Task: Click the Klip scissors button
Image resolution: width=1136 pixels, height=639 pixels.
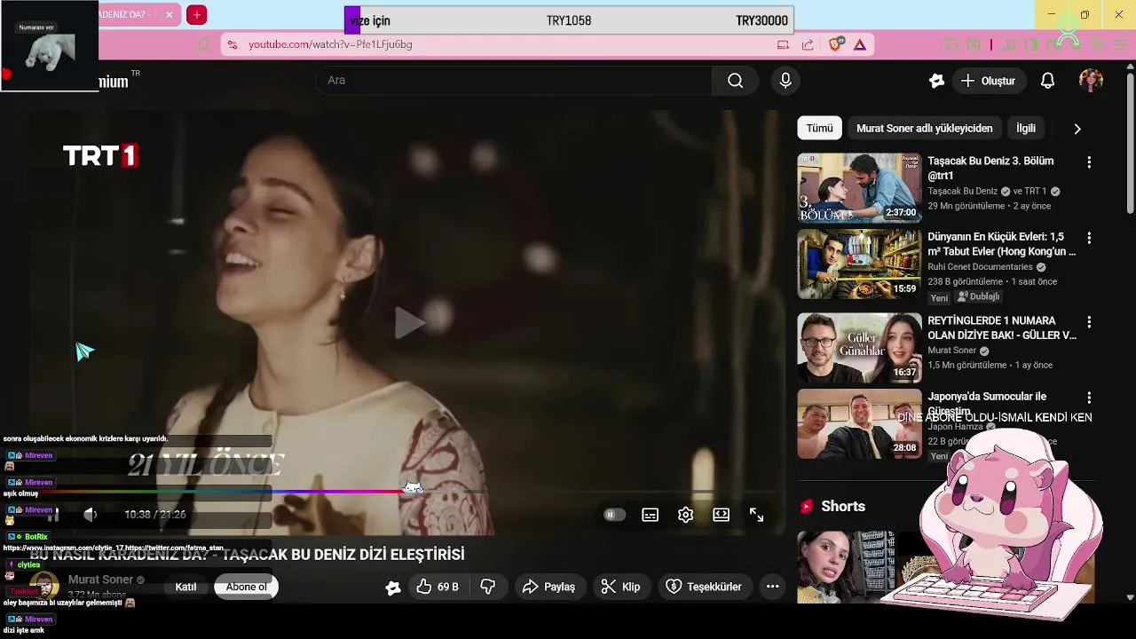Action: 620,587
